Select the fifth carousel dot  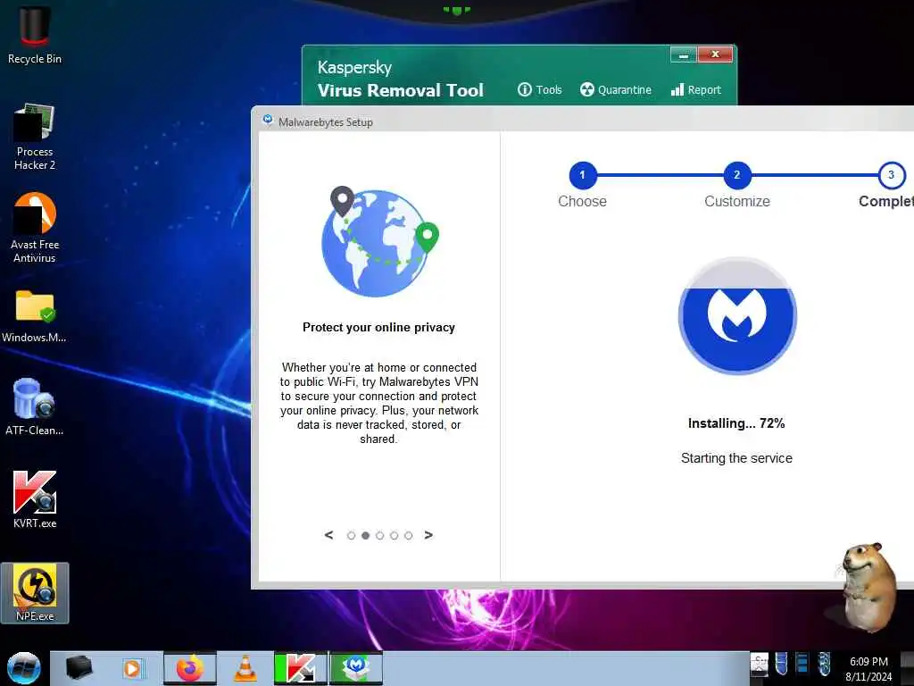click(x=409, y=536)
